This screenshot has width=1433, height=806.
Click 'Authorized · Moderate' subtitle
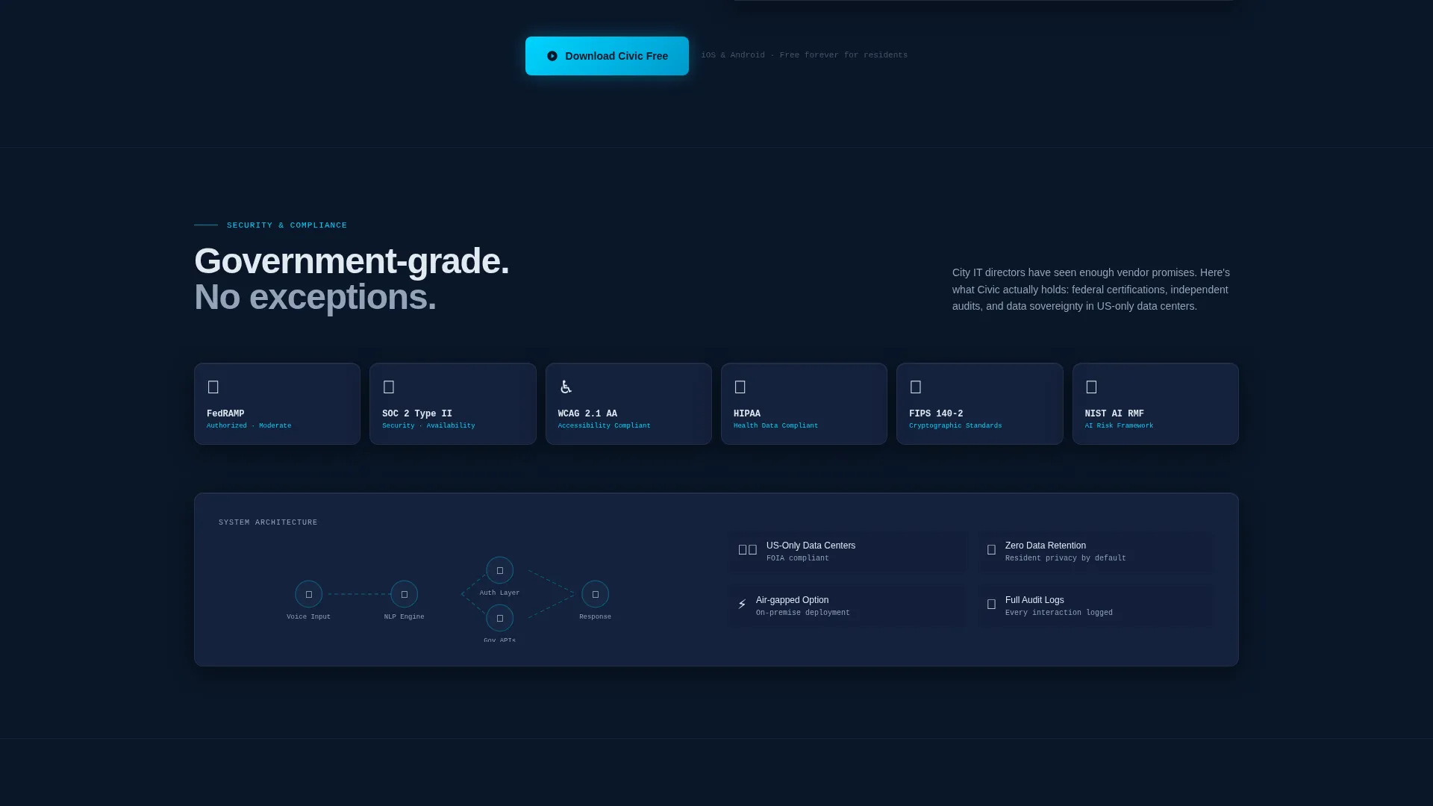[249, 426]
